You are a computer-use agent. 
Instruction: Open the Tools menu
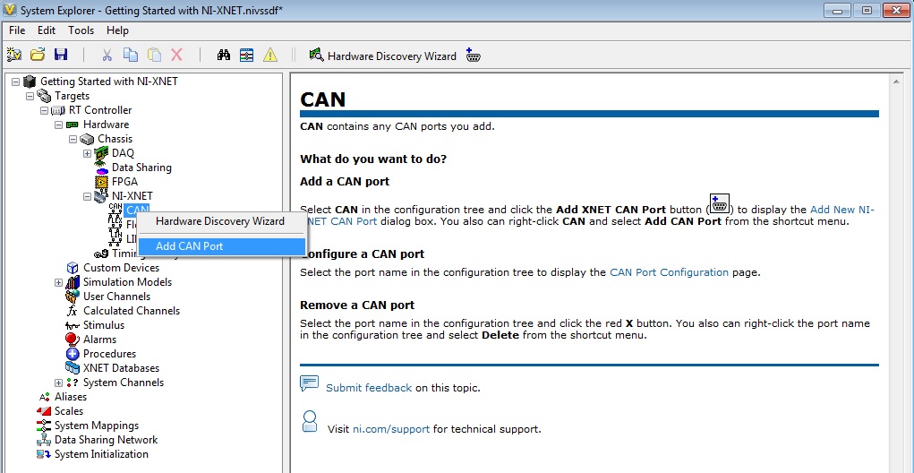(81, 30)
